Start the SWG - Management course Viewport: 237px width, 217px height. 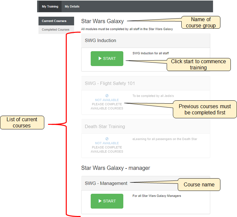pos(107,201)
